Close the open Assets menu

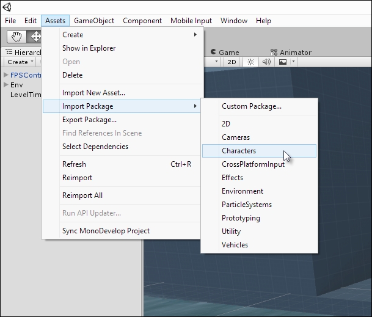[55, 21]
